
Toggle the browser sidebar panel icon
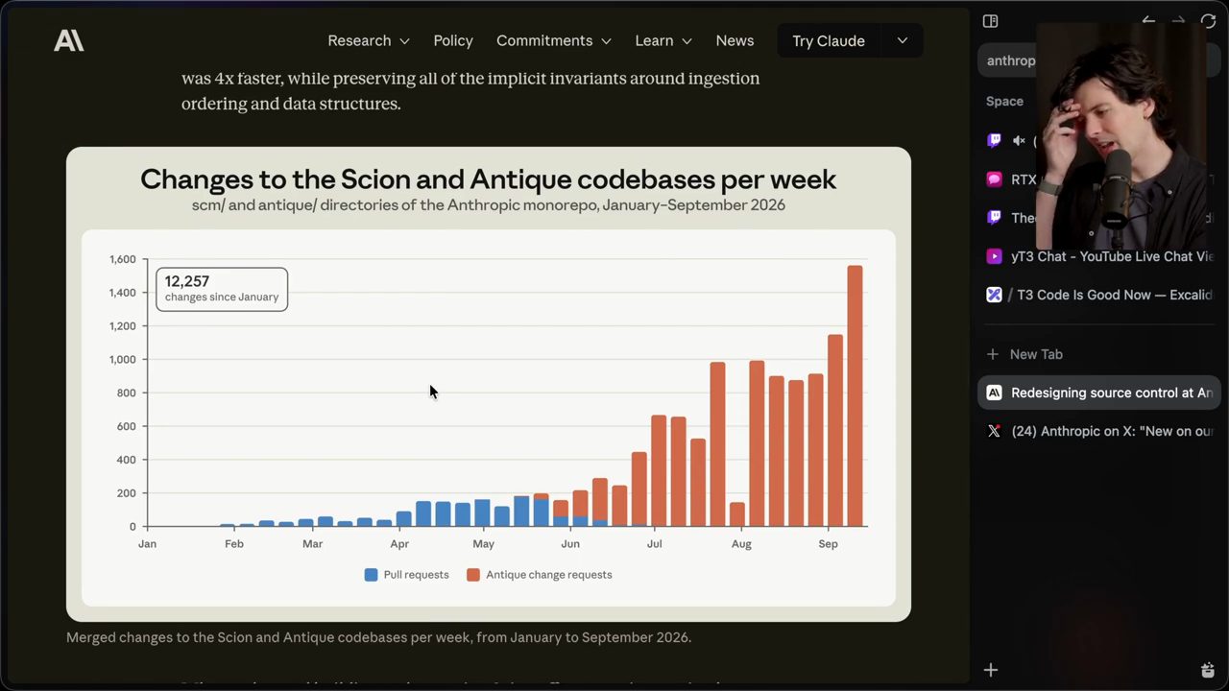click(x=991, y=21)
